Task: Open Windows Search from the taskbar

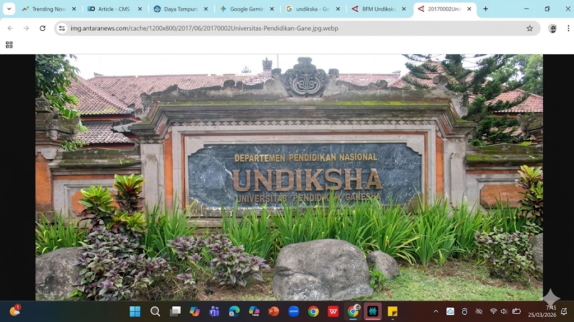Action: (155, 311)
